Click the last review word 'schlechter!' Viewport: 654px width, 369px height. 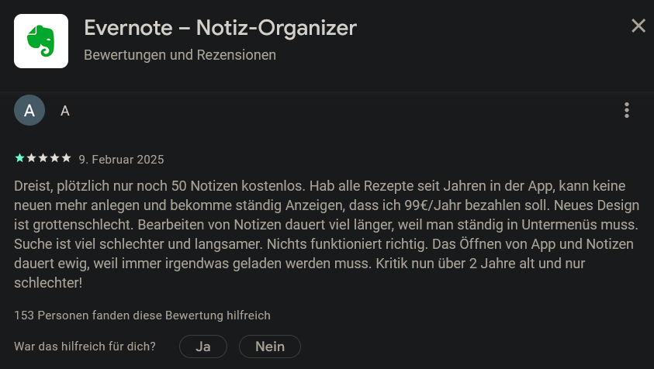48,283
